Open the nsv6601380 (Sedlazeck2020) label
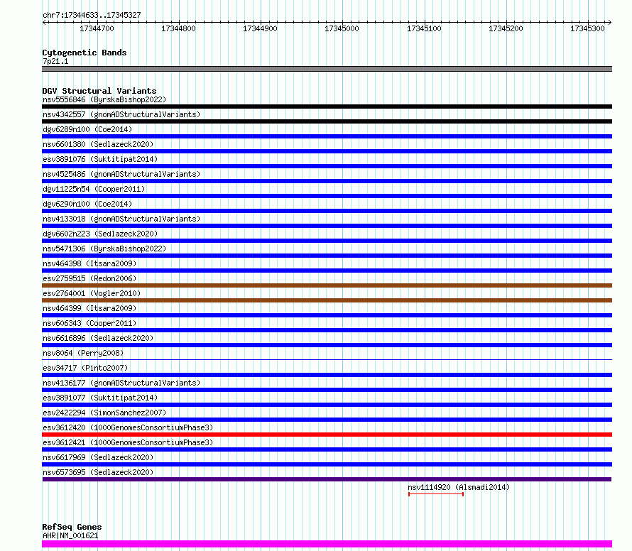Image resolution: width=632 pixels, height=551 pixels. tap(98, 144)
